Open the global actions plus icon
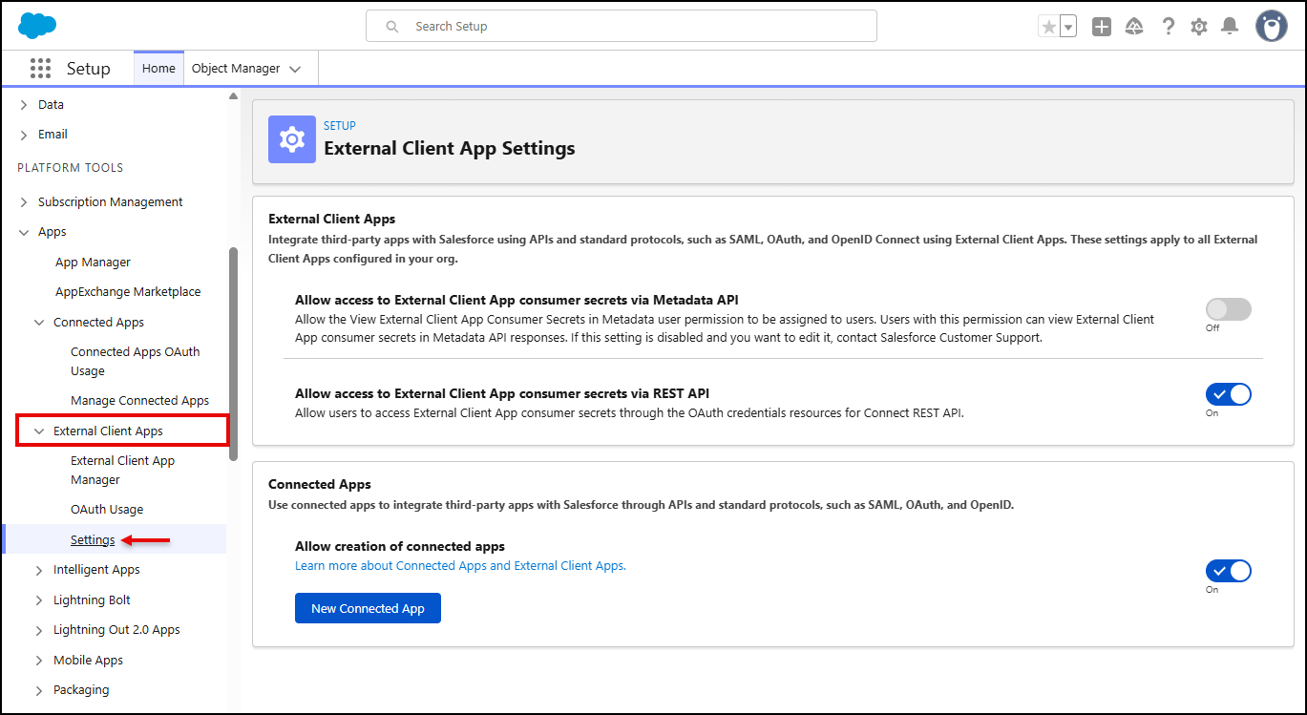 pos(1102,28)
